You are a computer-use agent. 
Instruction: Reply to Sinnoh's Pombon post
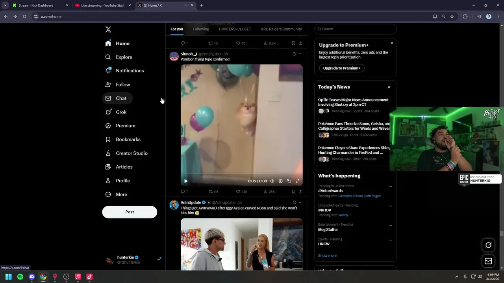[x=184, y=192]
